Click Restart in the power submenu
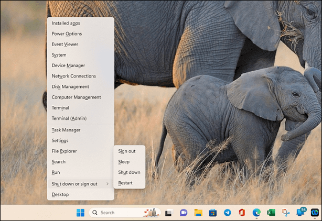 click(x=125, y=183)
